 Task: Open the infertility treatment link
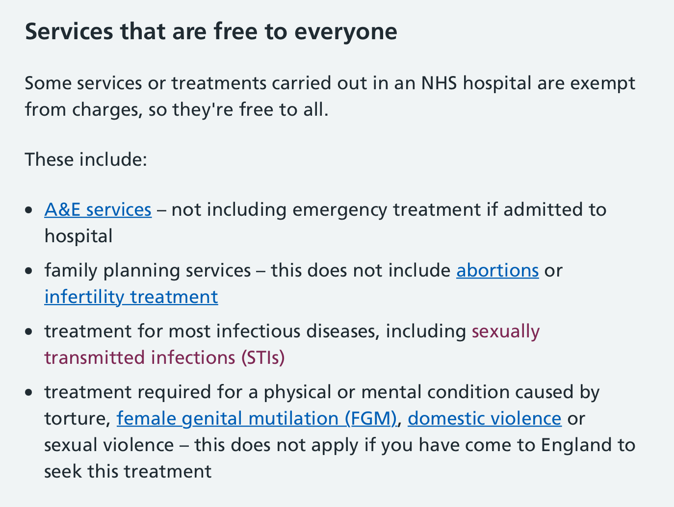tap(131, 297)
